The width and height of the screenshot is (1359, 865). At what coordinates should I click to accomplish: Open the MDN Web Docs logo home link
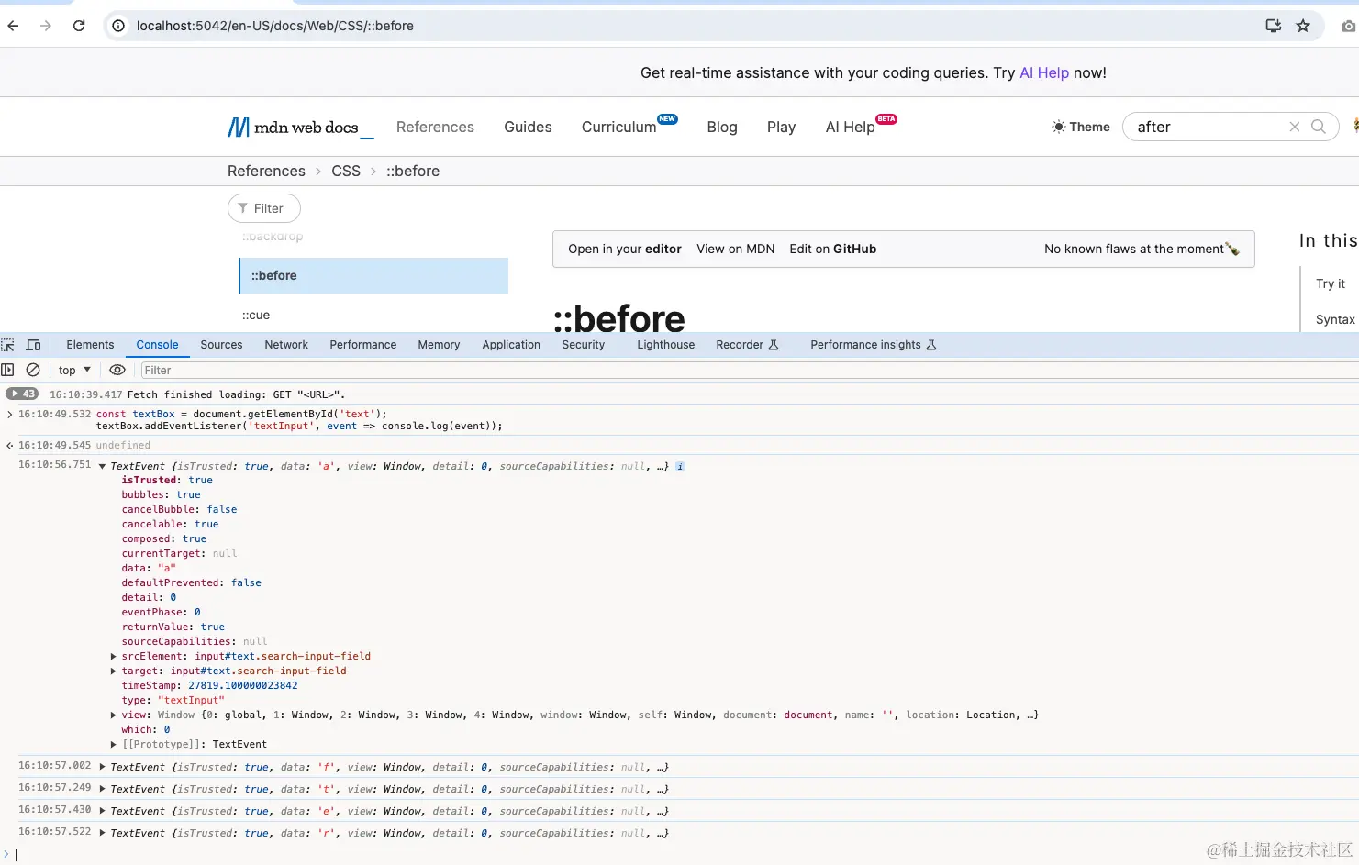[x=301, y=128]
